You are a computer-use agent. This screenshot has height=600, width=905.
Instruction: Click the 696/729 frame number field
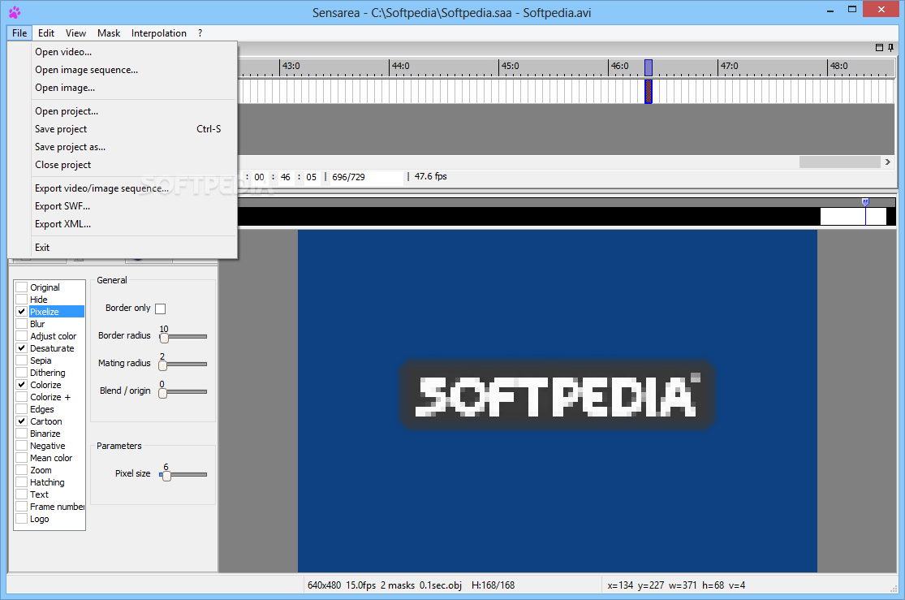click(x=367, y=177)
